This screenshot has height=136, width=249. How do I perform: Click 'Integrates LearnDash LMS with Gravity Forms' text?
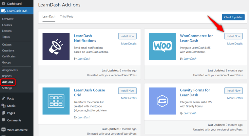click(x=196, y=104)
